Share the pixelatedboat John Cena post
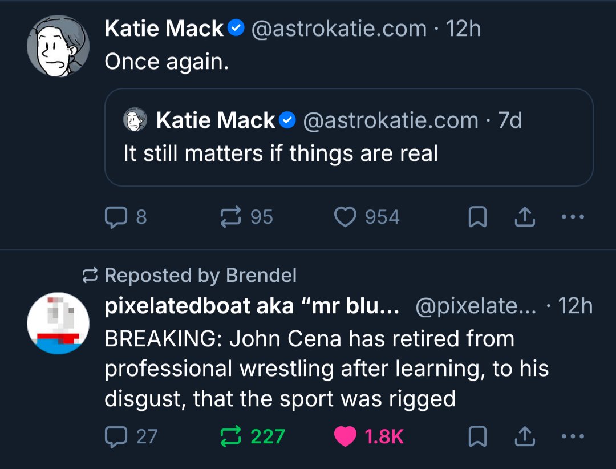The height and width of the screenshot is (469, 616). [x=525, y=436]
